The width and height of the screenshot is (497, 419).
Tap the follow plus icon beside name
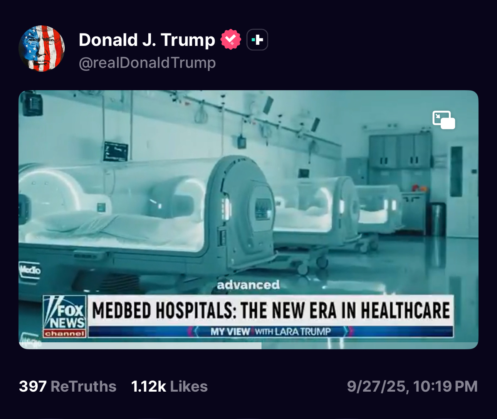click(x=257, y=40)
